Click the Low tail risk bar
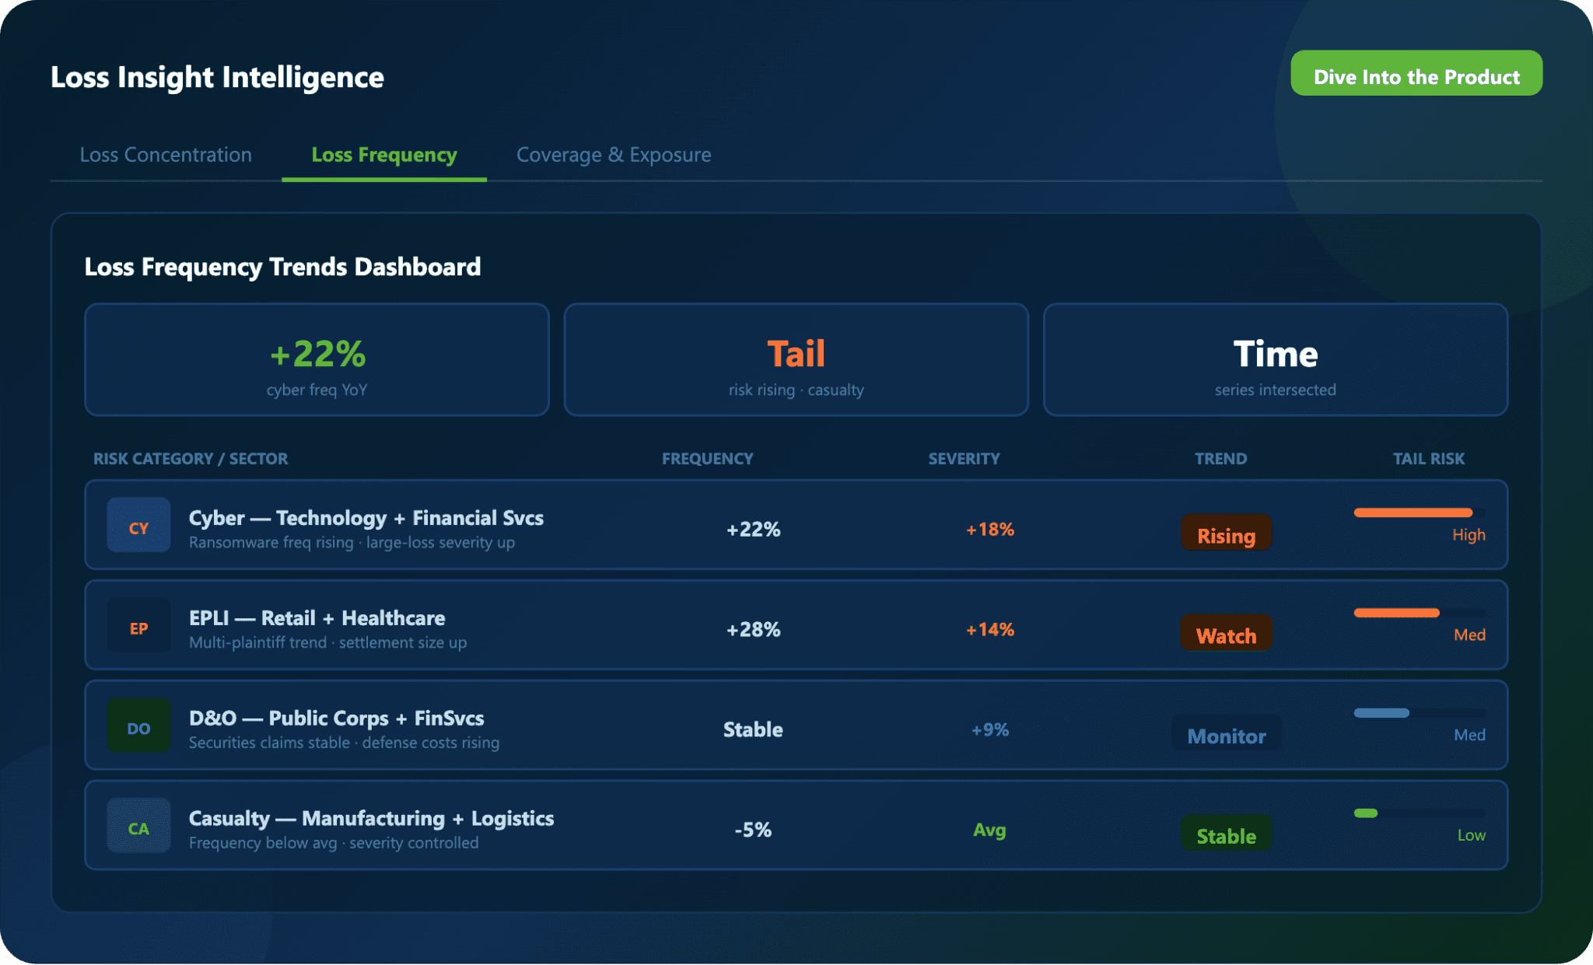This screenshot has width=1593, height=965. (x=1366, y=813)
